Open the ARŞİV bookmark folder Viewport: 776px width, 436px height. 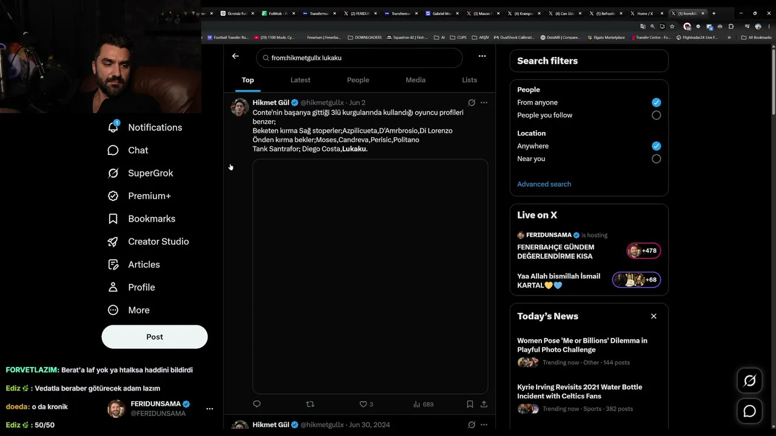[x=480, y=38]
